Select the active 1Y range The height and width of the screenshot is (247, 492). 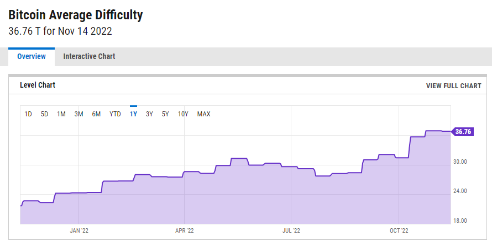(x=133, y=114)
